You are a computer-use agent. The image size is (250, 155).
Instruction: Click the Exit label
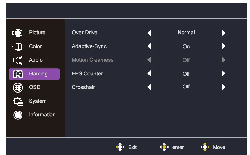(132, 147)
